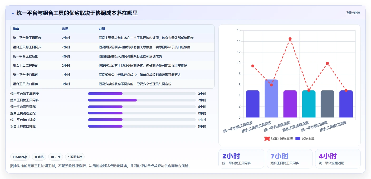The image size is (371, 179).
Task: Click progress bar for 组合工具流程适配
Action: coord(142,113)
